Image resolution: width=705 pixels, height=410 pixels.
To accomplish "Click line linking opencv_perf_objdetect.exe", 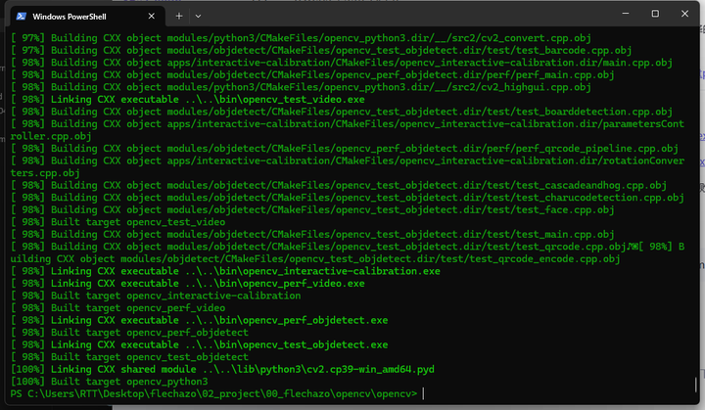I will coord(199,320).
